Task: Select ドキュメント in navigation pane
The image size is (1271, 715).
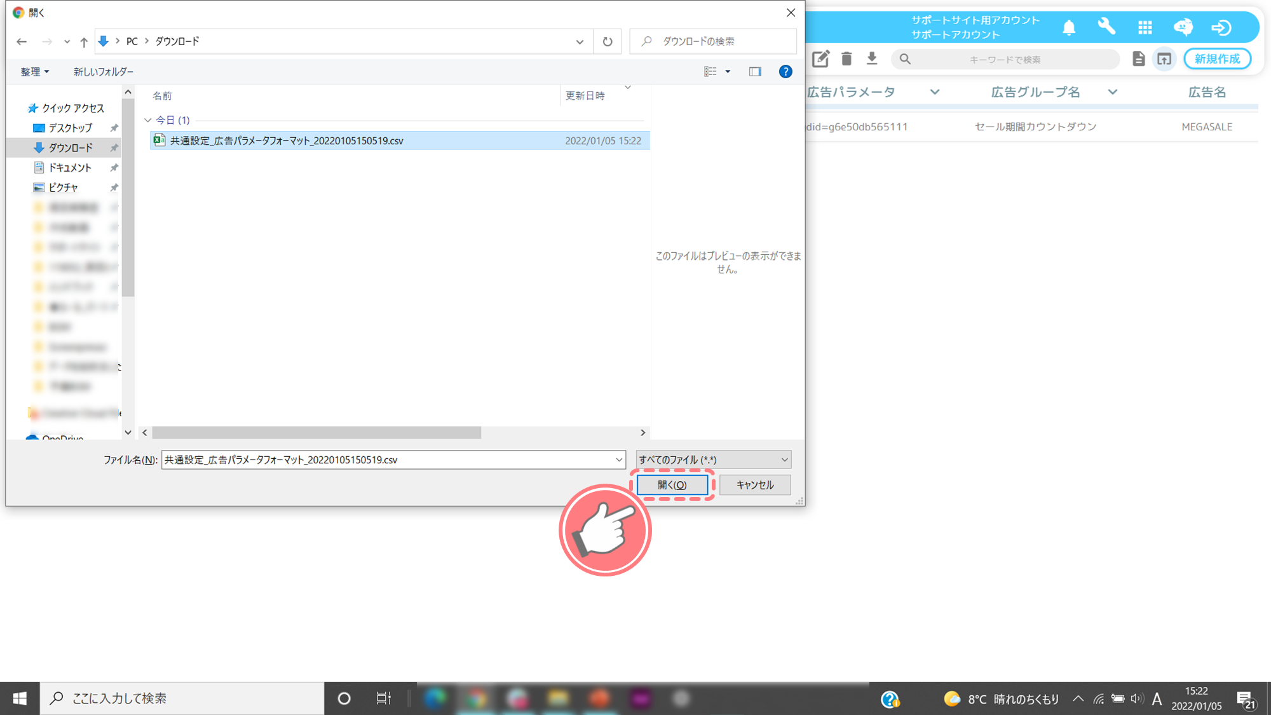Action: pyautogui.click(x=70, y=168)
